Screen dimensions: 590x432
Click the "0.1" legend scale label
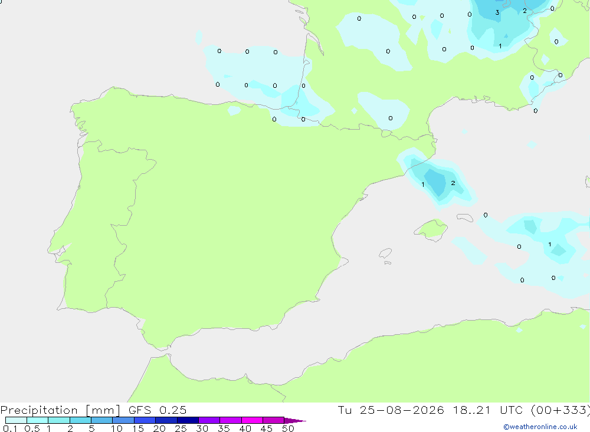pos(10,428)
